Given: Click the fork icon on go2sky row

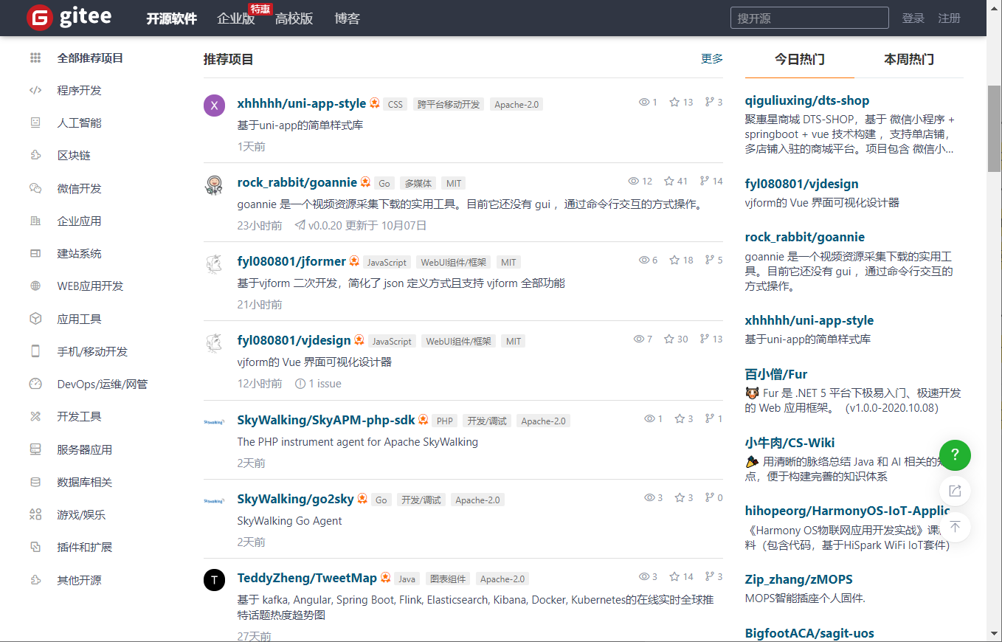Looking at the screenshot, I should point(710,497).
